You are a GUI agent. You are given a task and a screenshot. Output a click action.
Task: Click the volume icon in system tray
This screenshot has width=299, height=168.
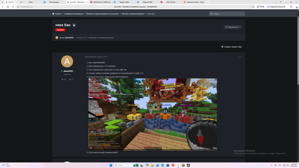pos(288,165)
